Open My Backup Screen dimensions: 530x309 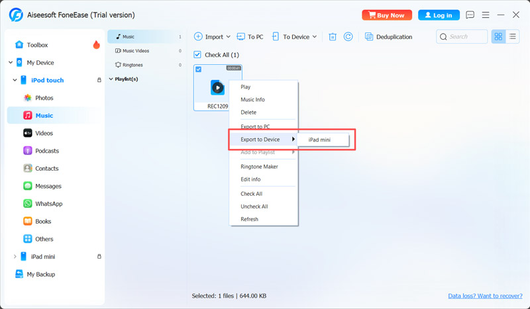tap(40, 274)
